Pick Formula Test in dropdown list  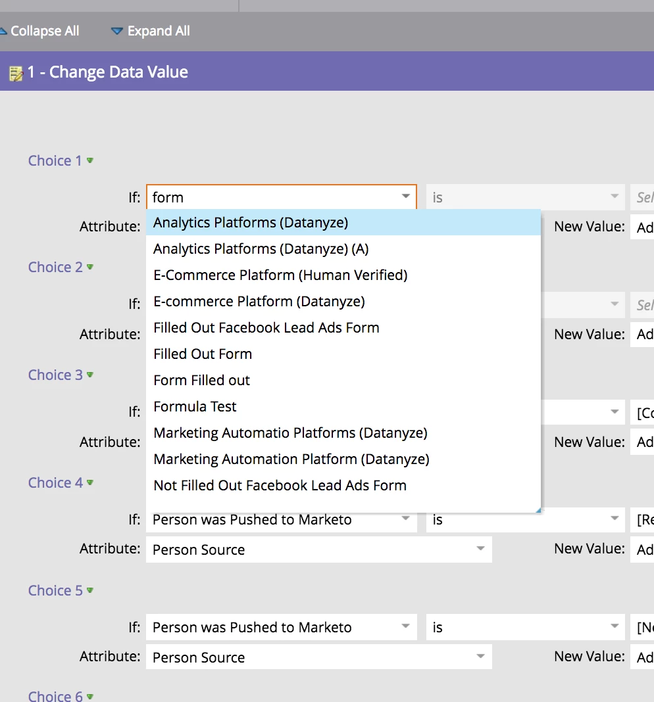click(195, 407)
